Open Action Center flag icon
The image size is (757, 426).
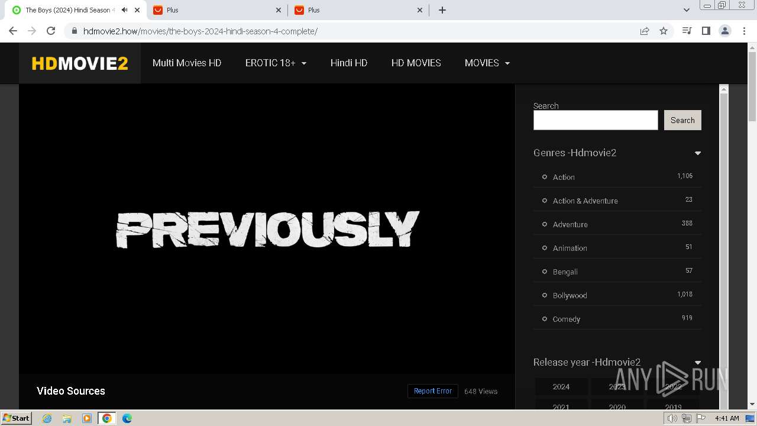(x=701, y=418)
